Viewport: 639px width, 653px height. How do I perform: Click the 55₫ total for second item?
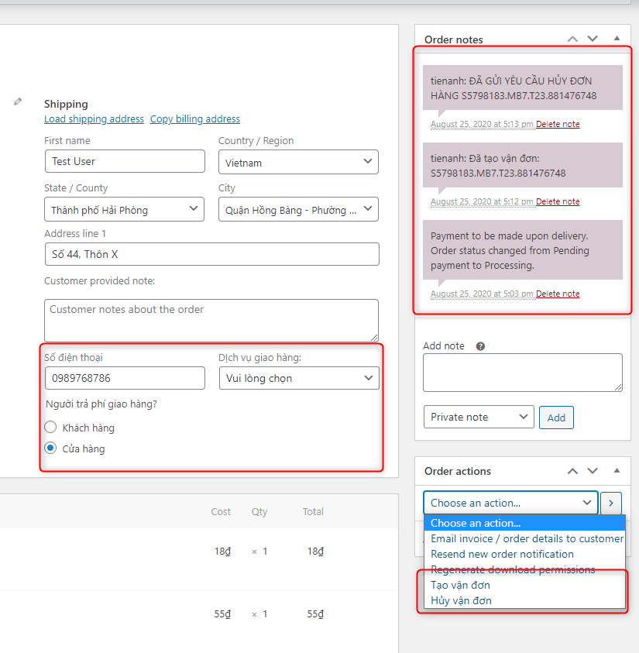point(315,614)
